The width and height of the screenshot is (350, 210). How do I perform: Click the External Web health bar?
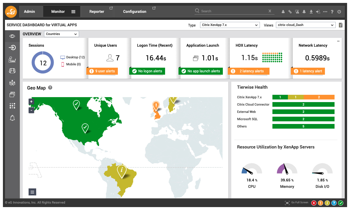point(303,112)
